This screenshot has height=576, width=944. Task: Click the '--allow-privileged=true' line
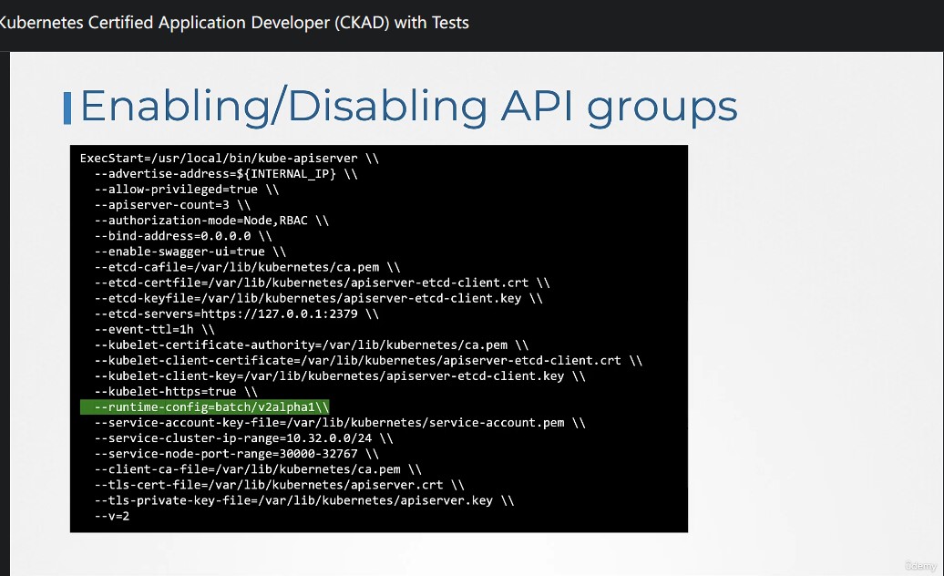point(187,190)
